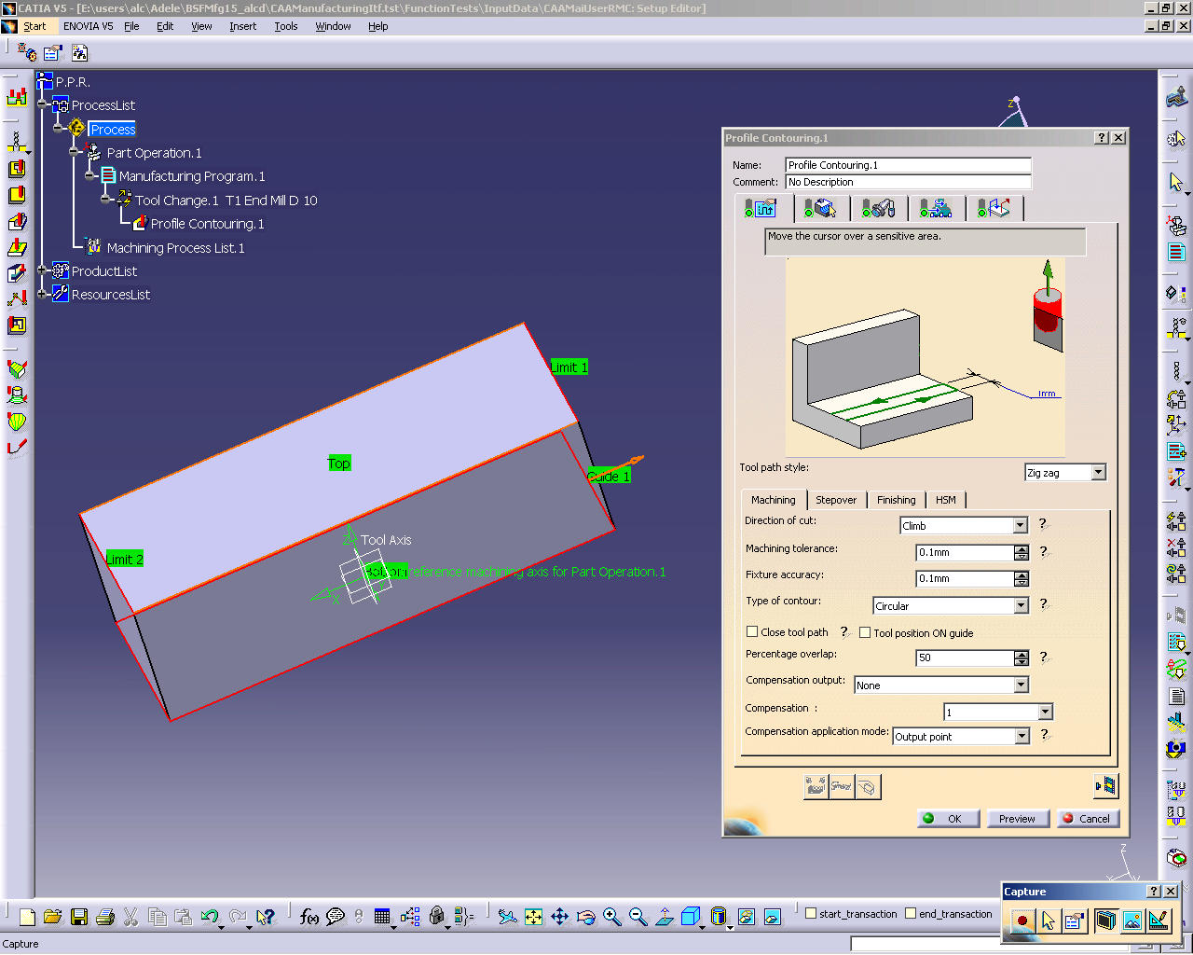Open the macros tab icon

pyautogui.click(x=994, y=208)
